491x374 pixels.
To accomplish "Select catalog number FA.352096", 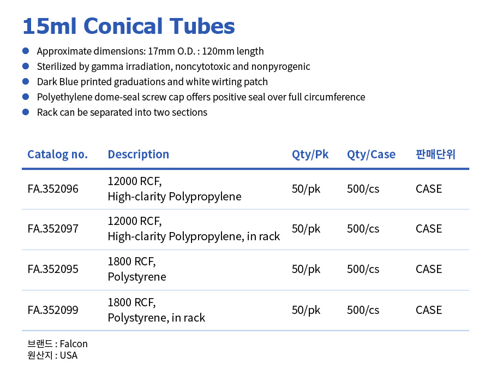I will pos(53,189).
